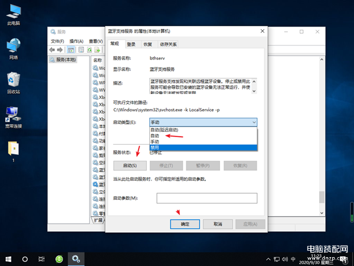Screen dimensions: 354x266
Task: Select the 扩展 tab at Services bottom
Action: (98, 220)
